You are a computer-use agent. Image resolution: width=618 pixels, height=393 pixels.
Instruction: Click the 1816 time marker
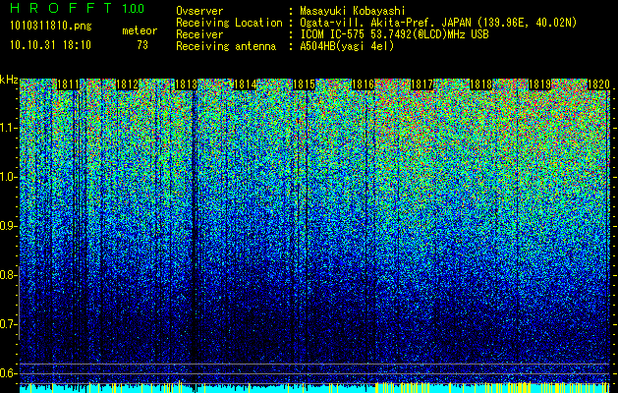pos(363,84)
